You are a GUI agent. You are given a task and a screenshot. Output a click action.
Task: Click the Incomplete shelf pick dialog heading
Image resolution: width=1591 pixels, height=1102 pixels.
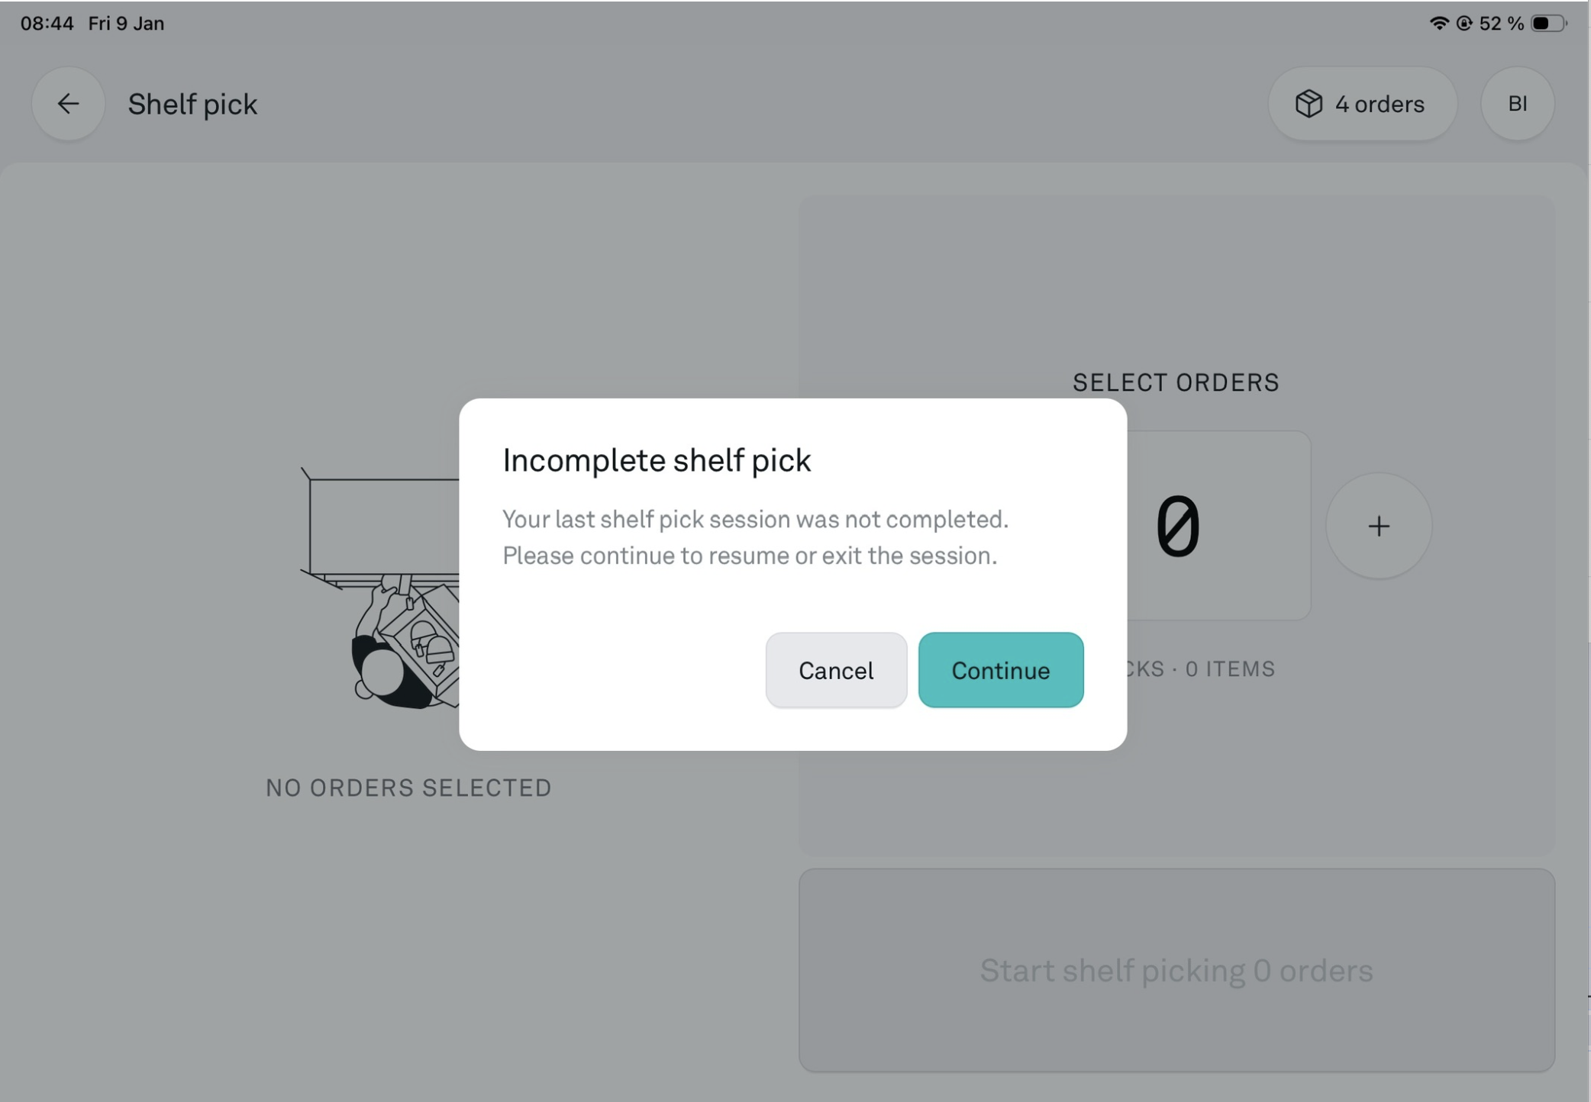pos(656,460)
